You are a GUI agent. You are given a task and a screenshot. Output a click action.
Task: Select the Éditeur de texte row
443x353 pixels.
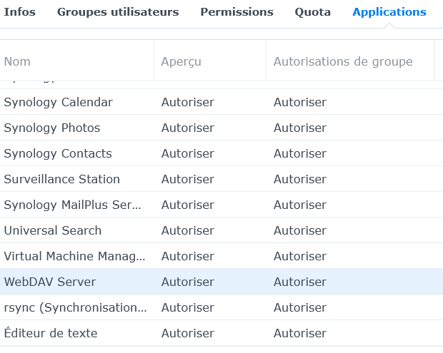221,333
